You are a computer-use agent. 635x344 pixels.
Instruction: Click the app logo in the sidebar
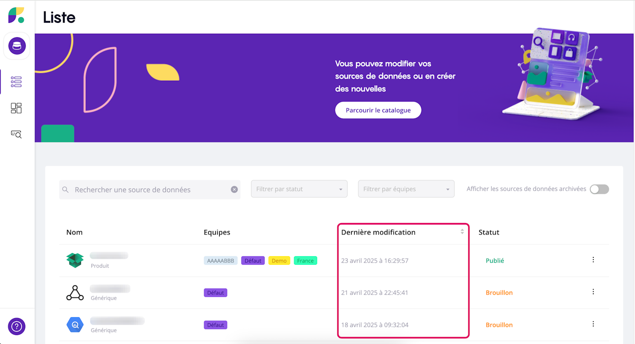pyautogui.click(x=16, y=15)
